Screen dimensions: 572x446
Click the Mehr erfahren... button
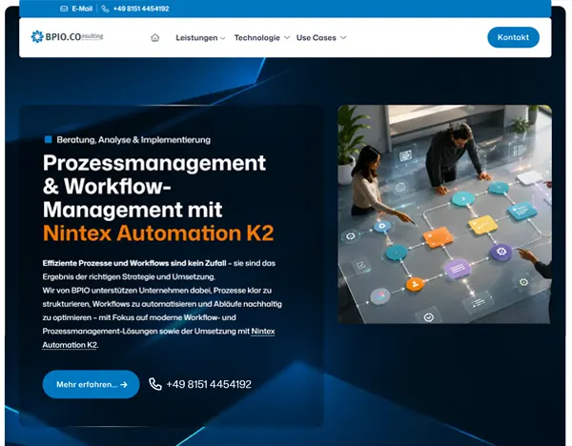coord(91,384)
